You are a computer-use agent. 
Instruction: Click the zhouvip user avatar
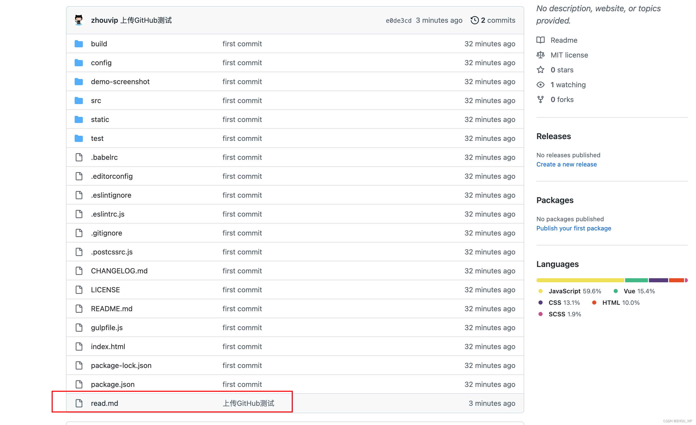[78, 20]
